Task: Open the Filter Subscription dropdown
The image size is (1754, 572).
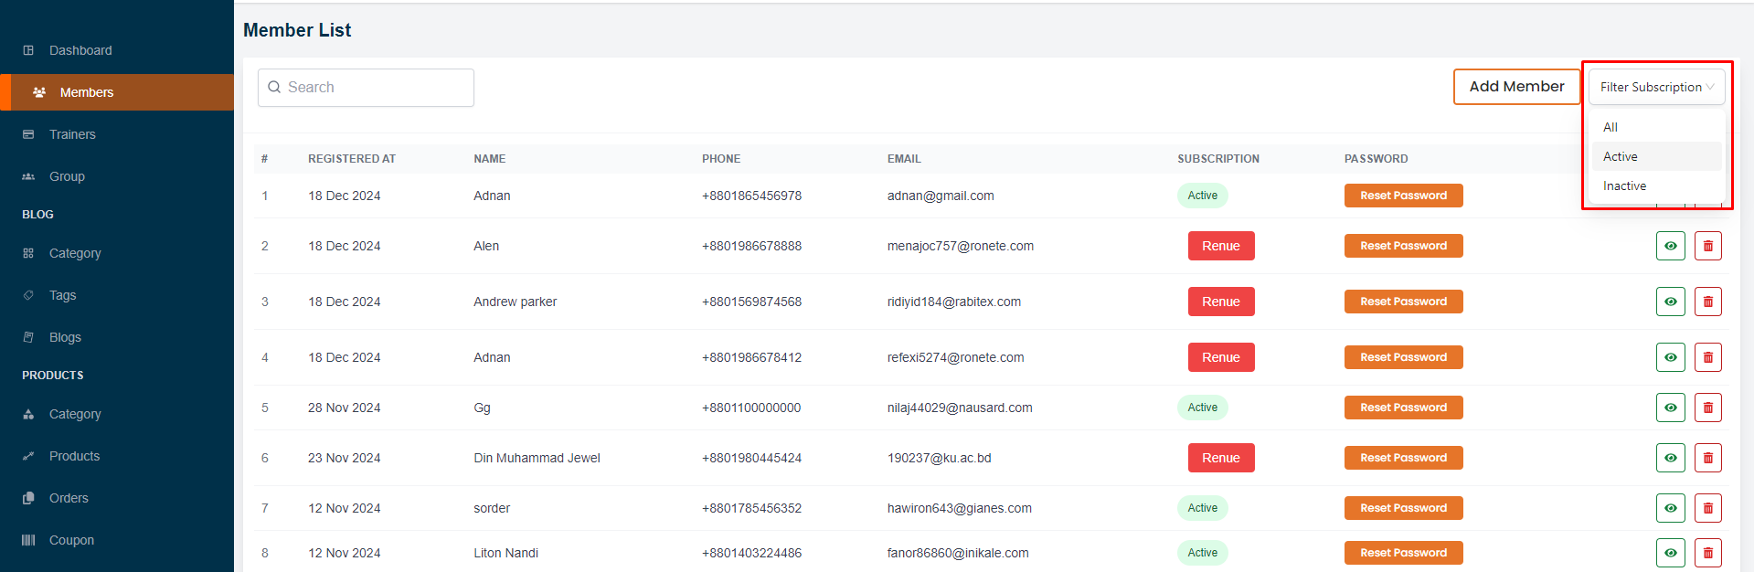Action: pos(1656,87)
